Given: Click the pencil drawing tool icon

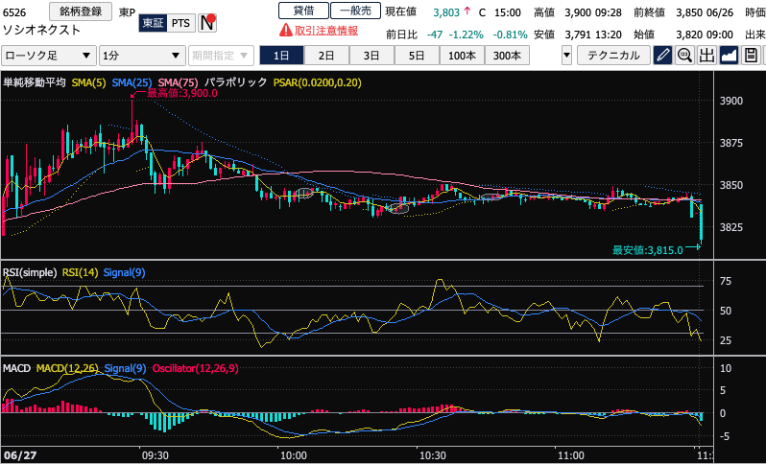Looking at the screenshot, I should [x=662, y=56].
